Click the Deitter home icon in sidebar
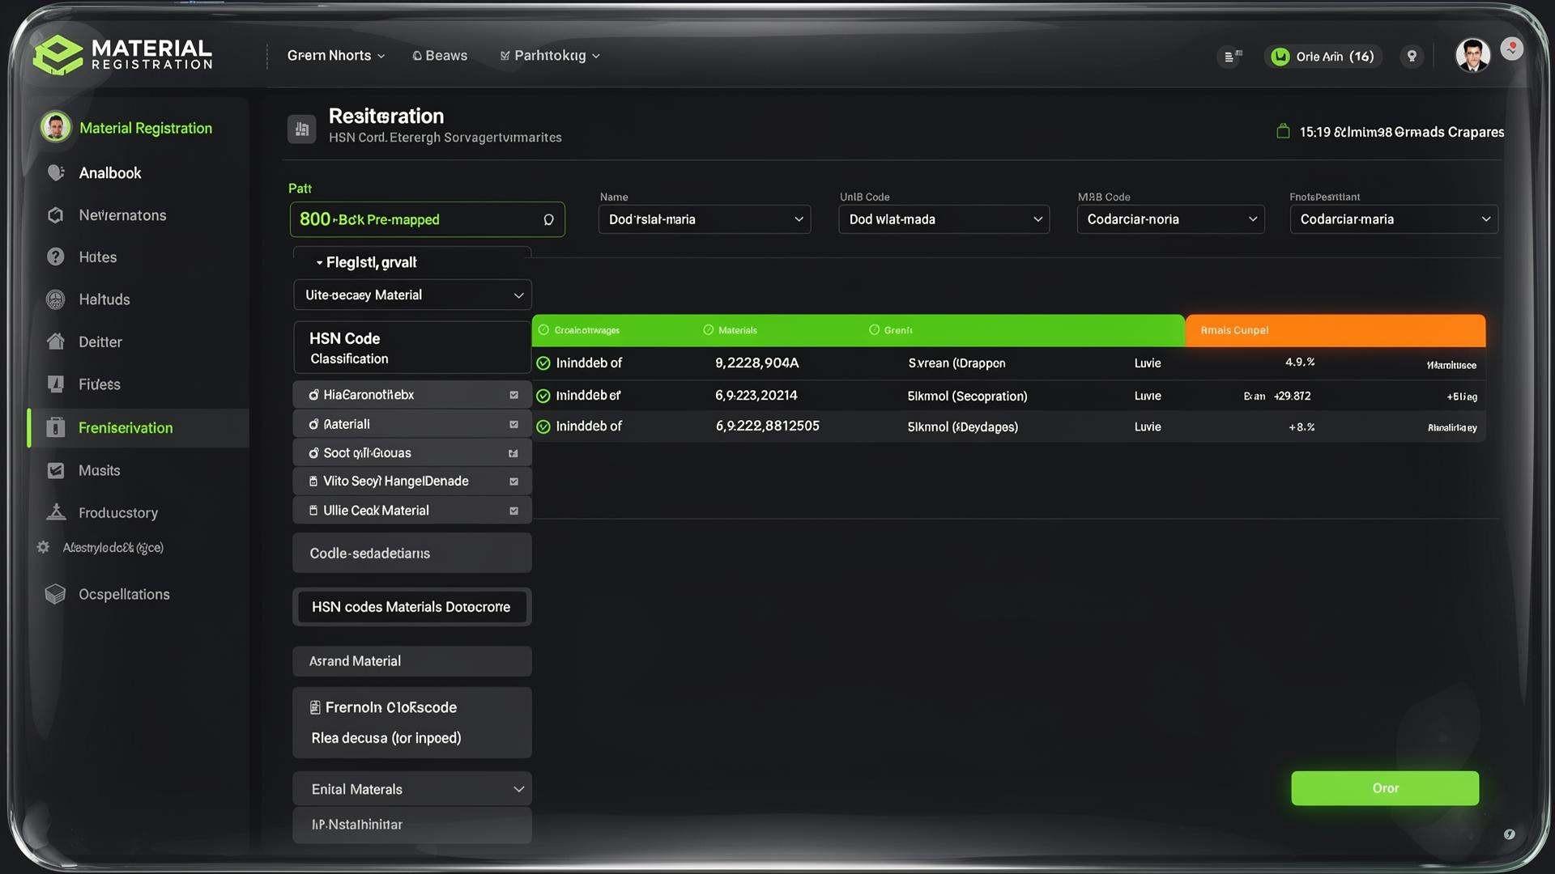This screenshot has width=1555, height=874. [x=56, y=342]
